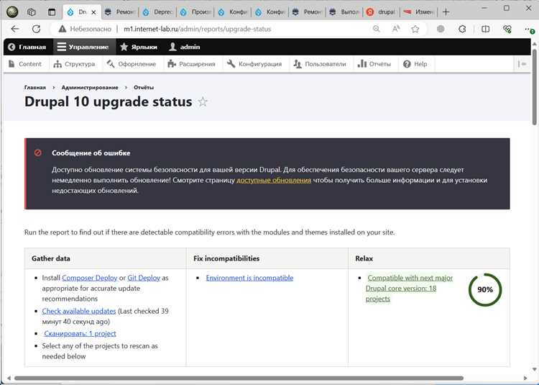Viewport: 539px width, 385px height.
Task: Open split screen view icon
Action: coord(485,29)
